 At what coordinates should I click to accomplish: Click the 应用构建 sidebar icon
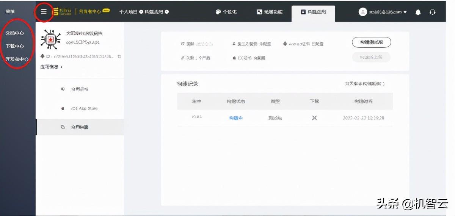coord(63,127)
